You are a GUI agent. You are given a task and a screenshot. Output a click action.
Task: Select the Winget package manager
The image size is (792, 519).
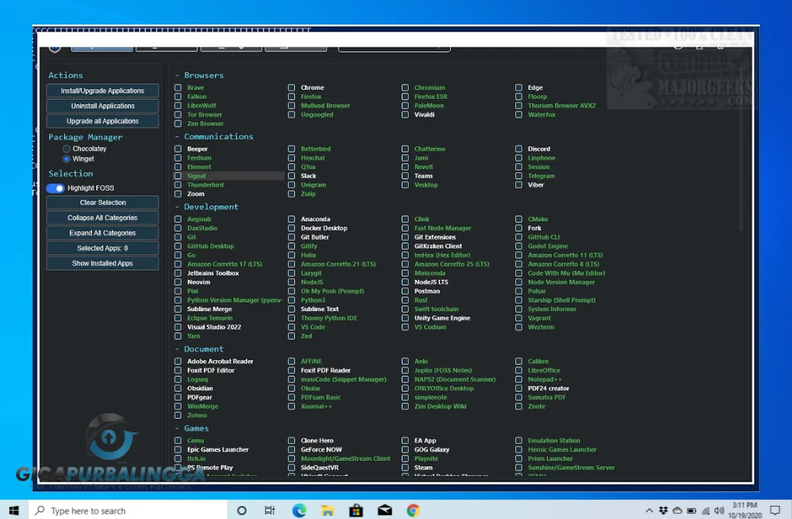point(66,159)
